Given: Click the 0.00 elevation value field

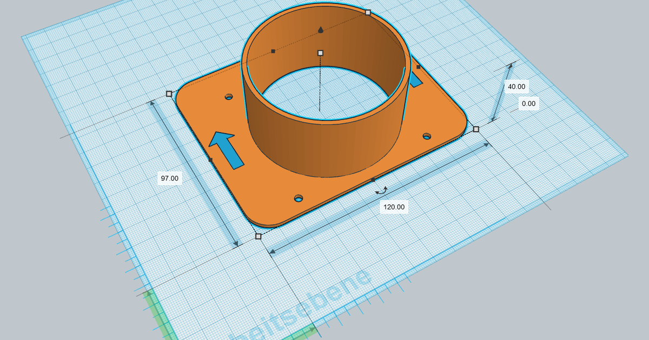Looking at the screenshot, I should click(x=528, y=104).
